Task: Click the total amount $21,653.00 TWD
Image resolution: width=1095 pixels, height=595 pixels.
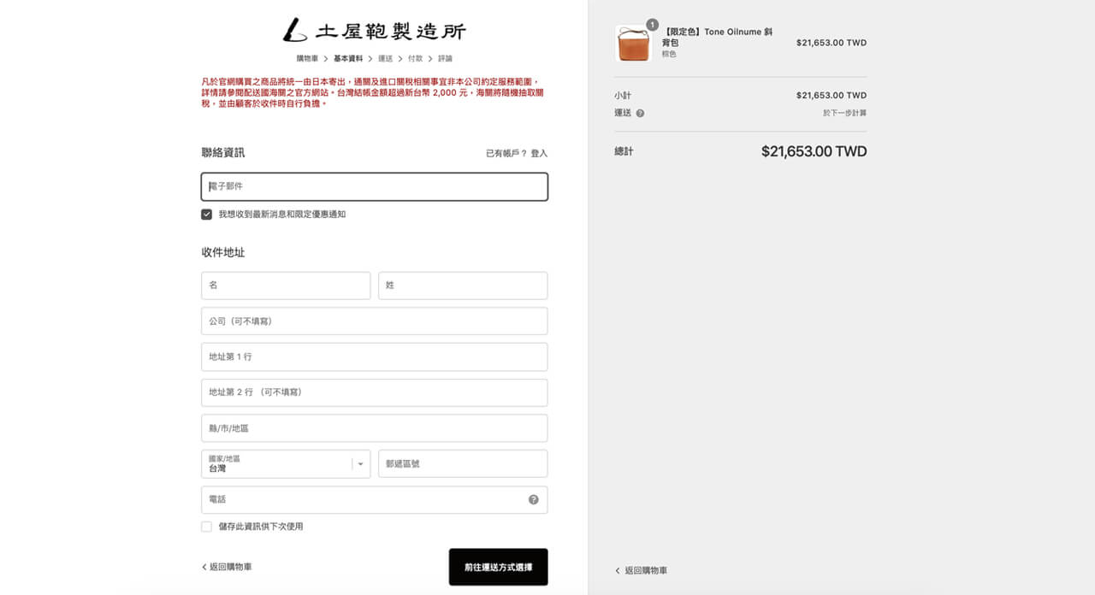Action: (814, 151)
